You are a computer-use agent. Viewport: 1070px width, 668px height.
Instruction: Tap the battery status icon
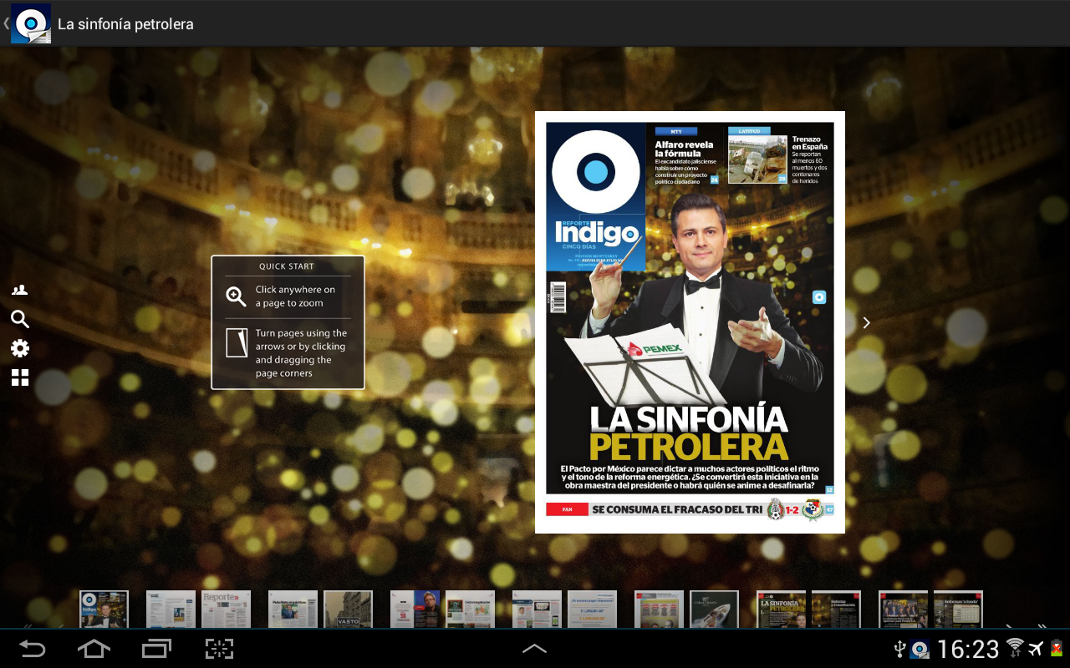tap(1057, 649)
